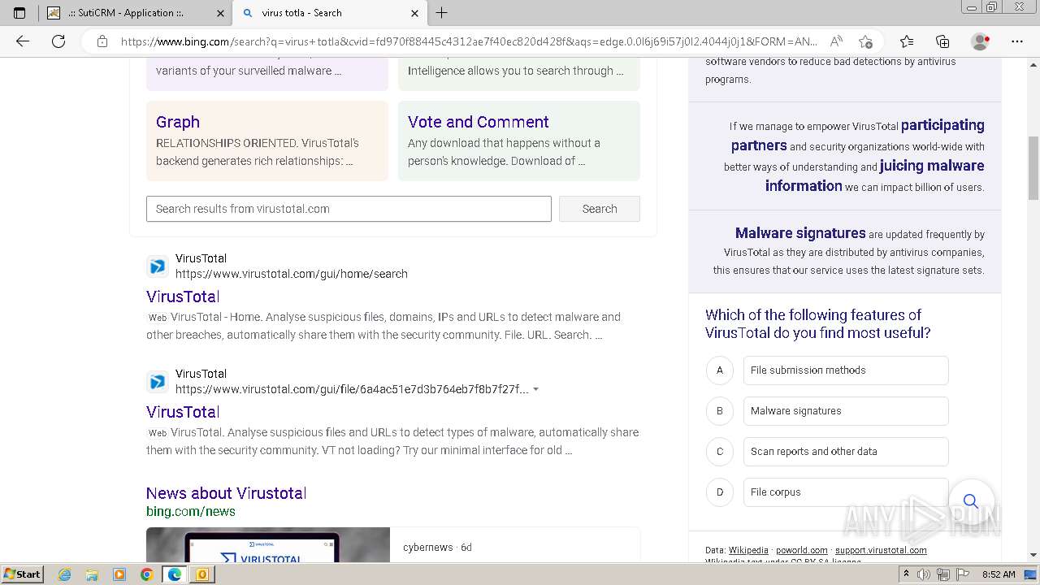Click the page vertical scrollbar thumb

click(x=1033, y=167)
